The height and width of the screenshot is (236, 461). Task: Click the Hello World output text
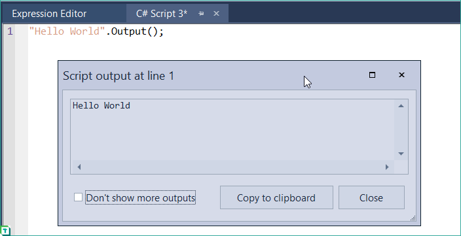click(x=101, y=105)
